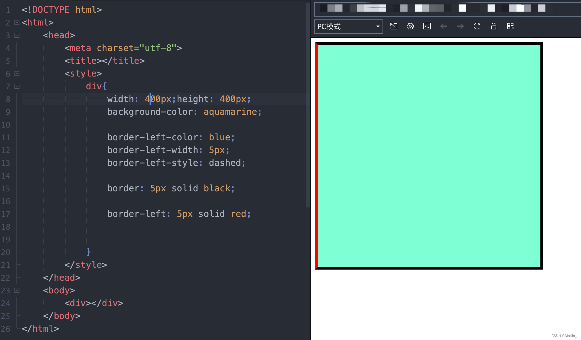Collapse the head tag fold on line 3
The height and width of the screenshot is (340, 581).
click(x=17, y=35)
